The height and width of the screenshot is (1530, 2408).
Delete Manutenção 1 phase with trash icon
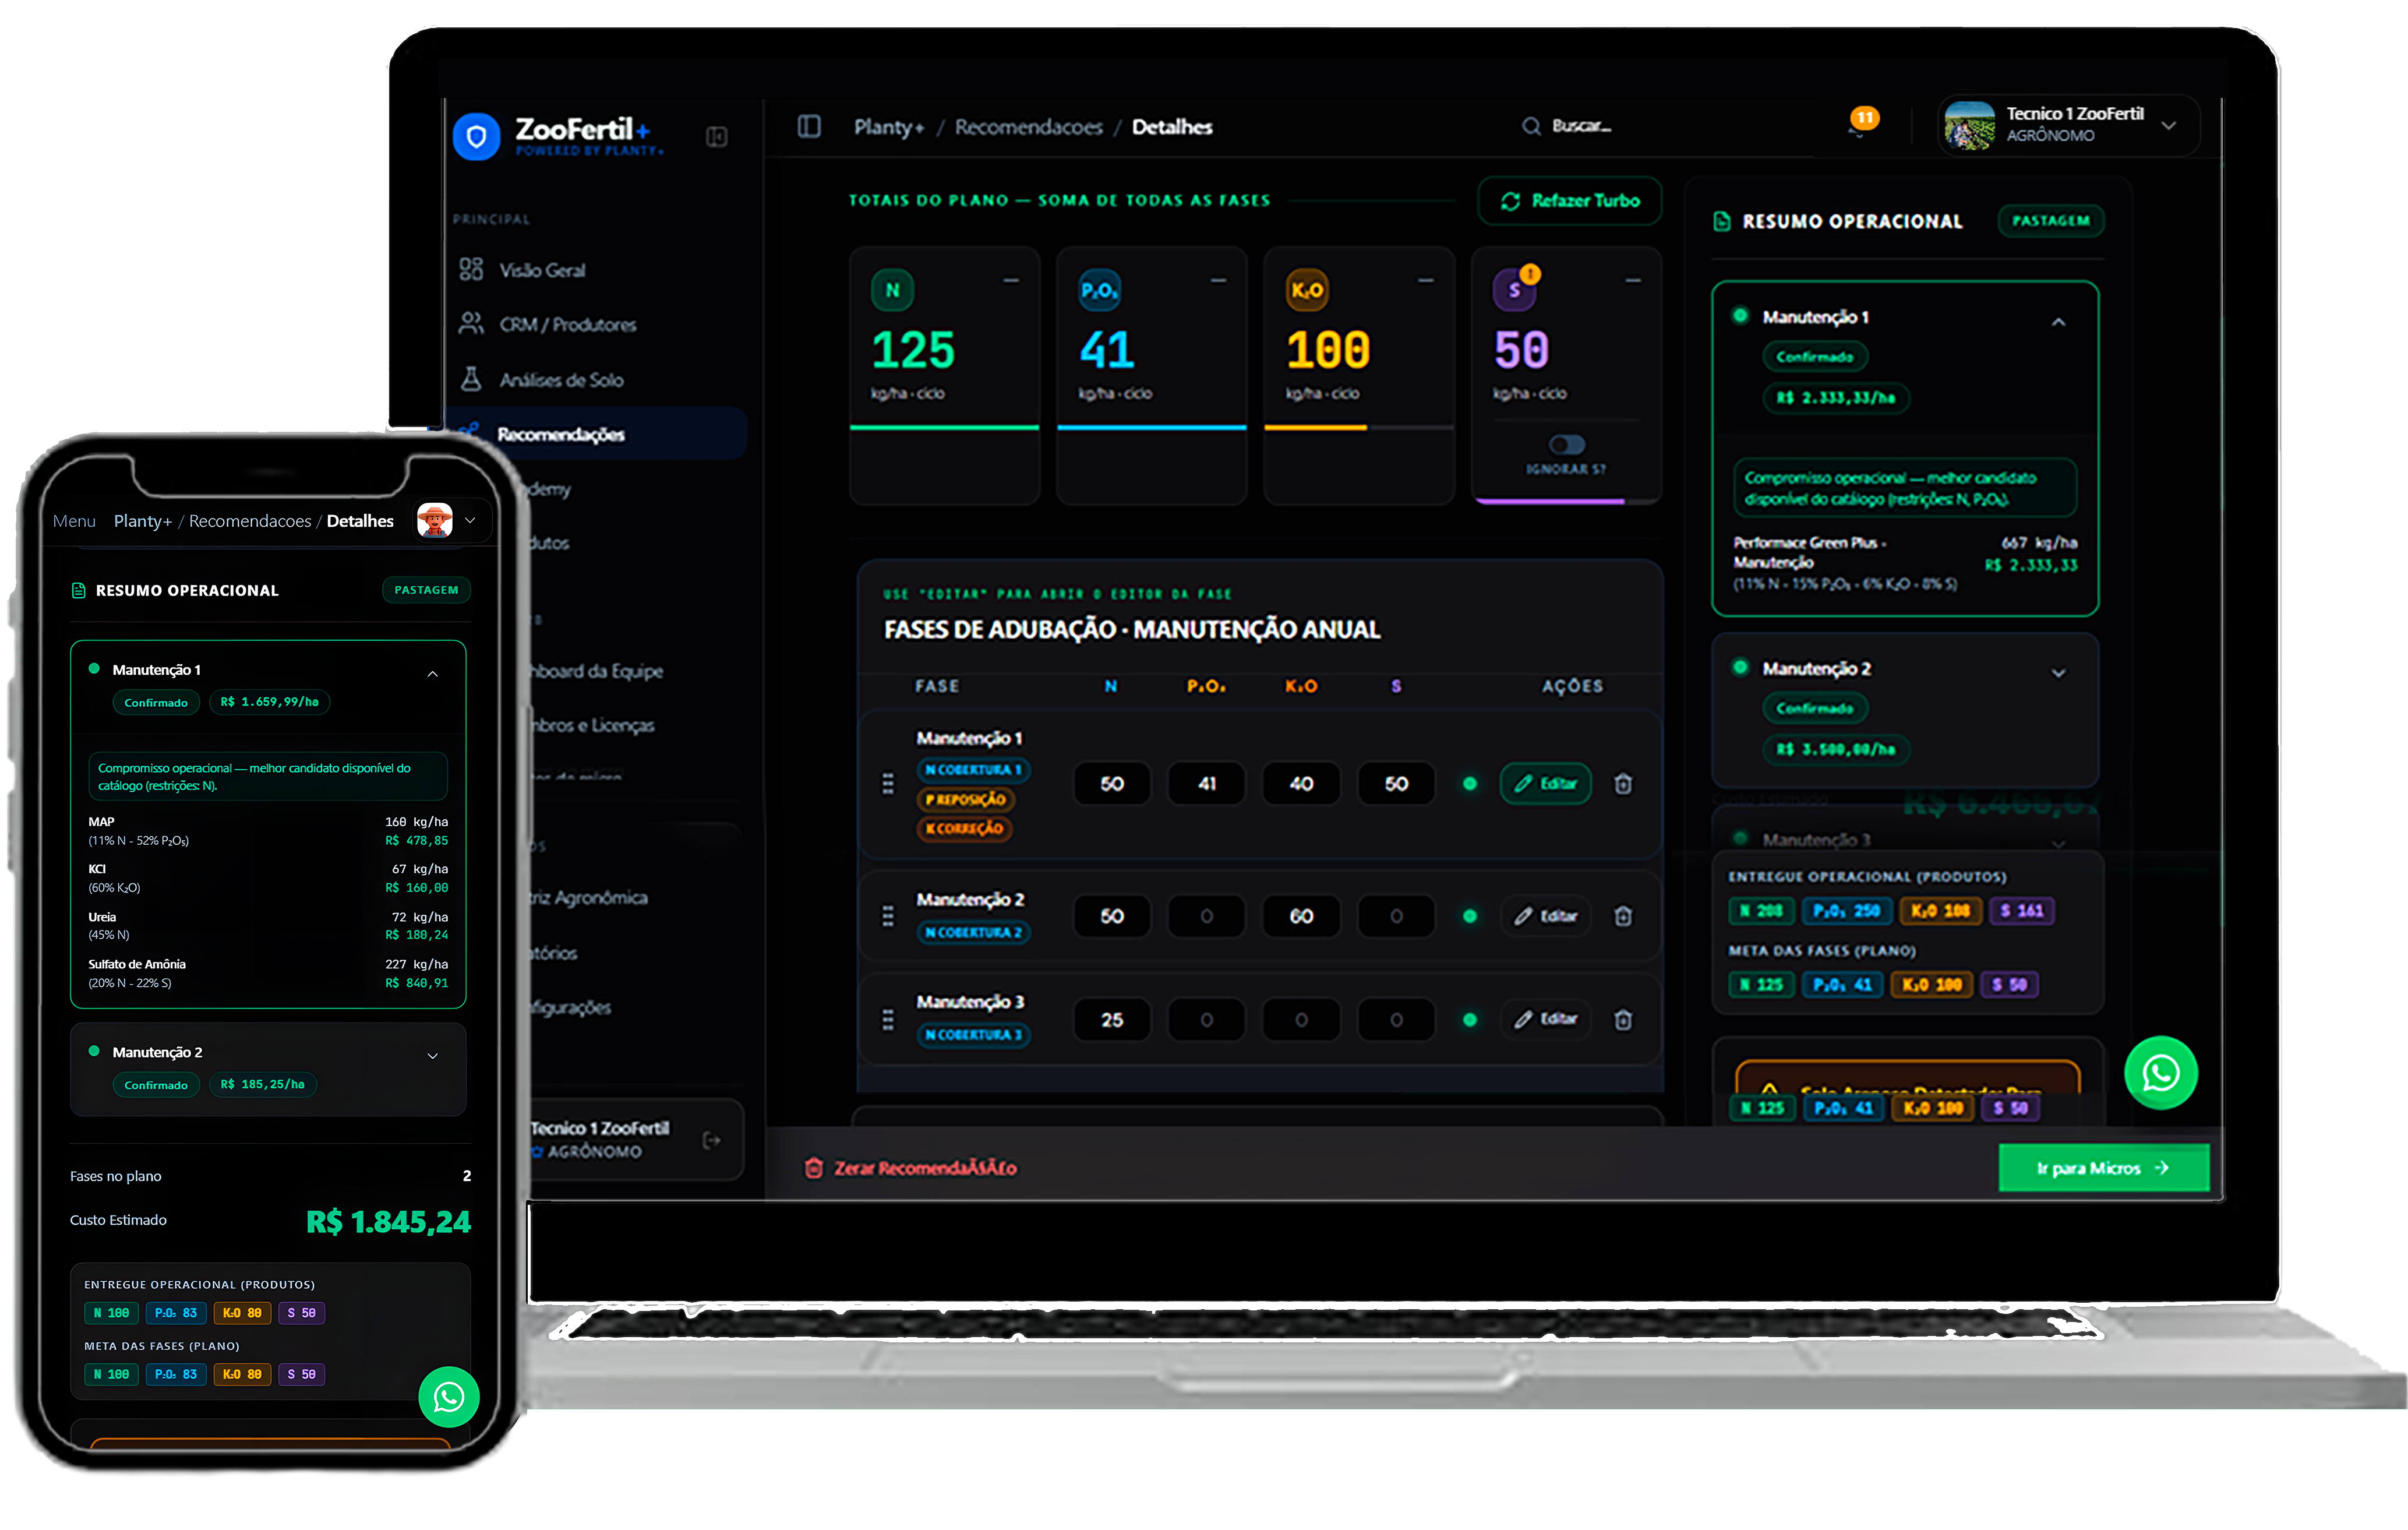[1623, 784]
